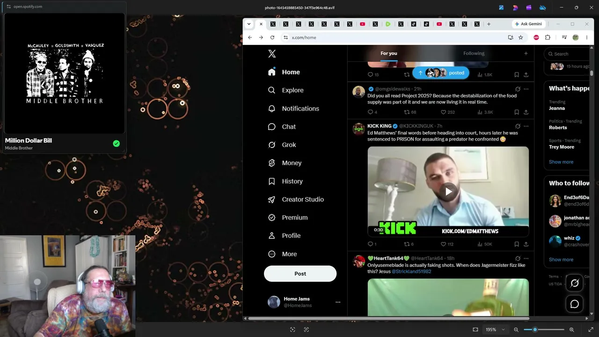Open the tab search dropdown chevron

pos(249,24)
